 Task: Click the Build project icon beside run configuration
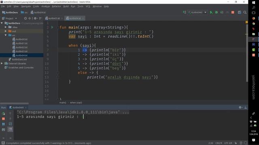point(185,12)
